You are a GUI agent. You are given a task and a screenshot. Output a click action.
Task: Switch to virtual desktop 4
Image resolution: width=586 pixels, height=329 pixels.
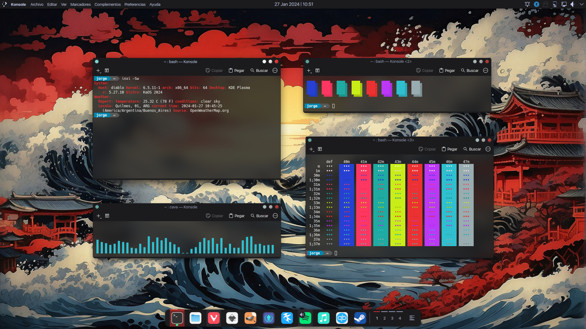point(400,318)
